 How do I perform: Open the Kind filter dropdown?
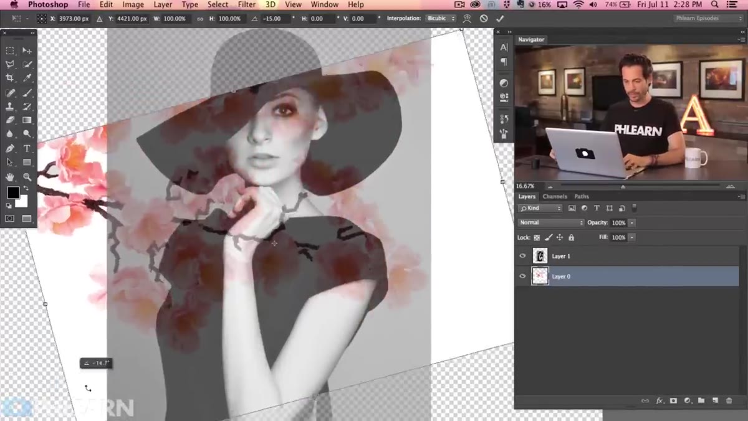tap(540, 208)
